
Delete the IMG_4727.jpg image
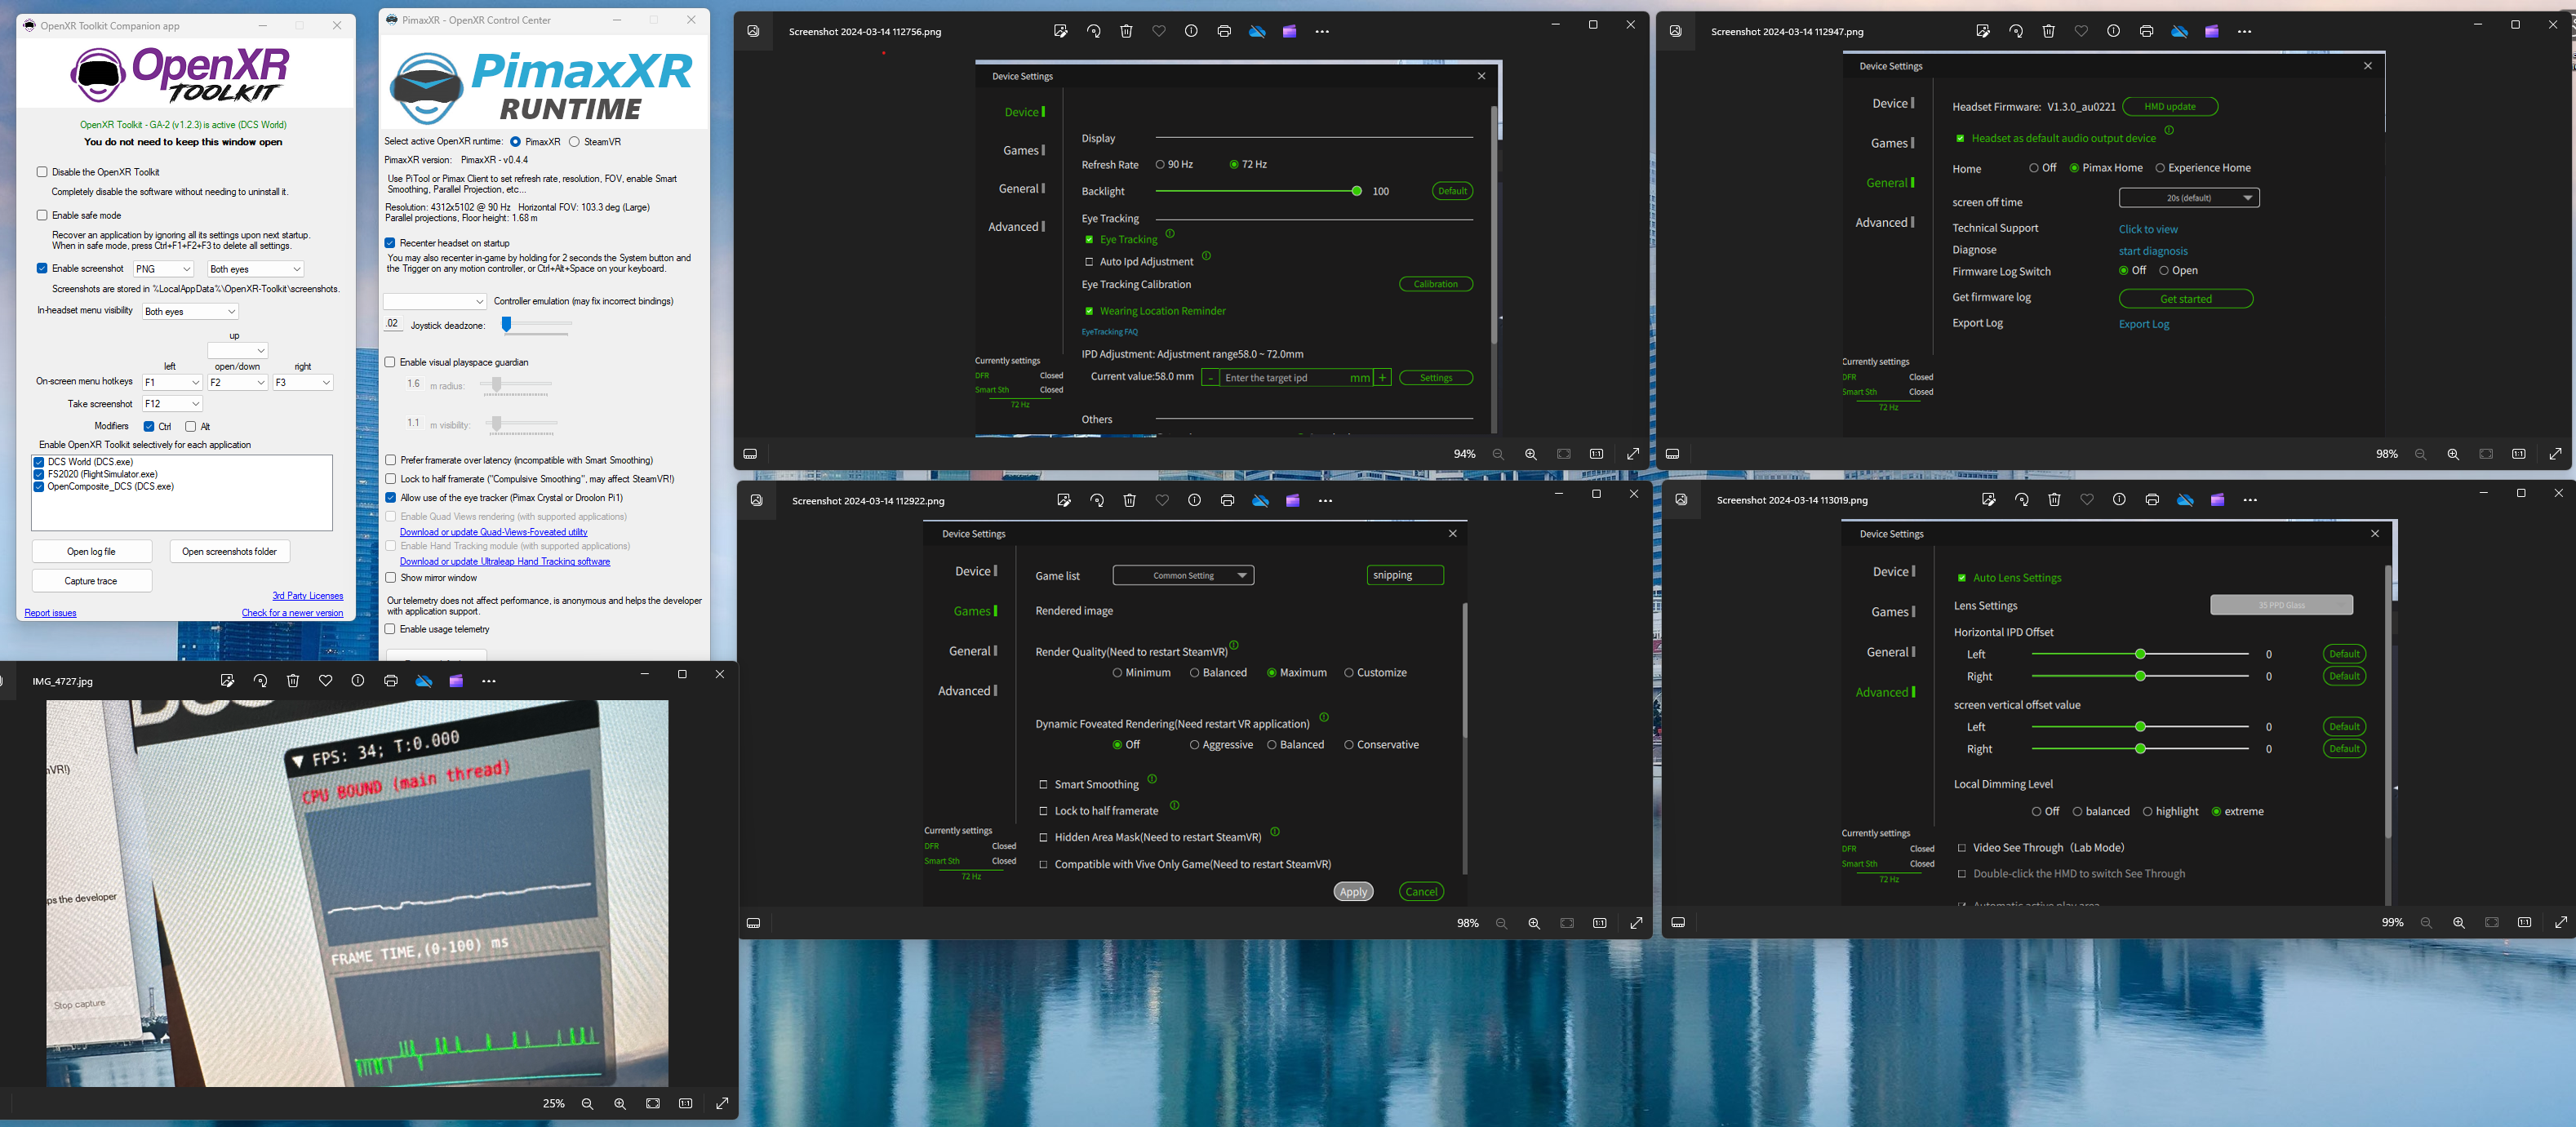coord(293,681)
